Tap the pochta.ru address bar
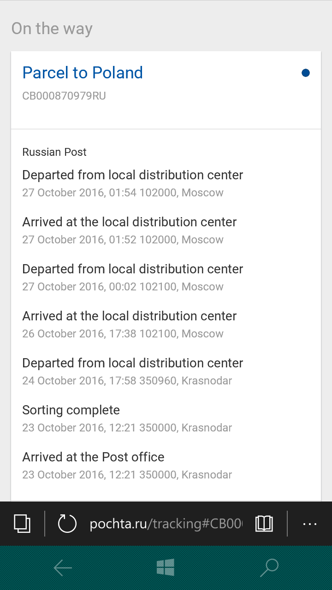 (166, 524)
